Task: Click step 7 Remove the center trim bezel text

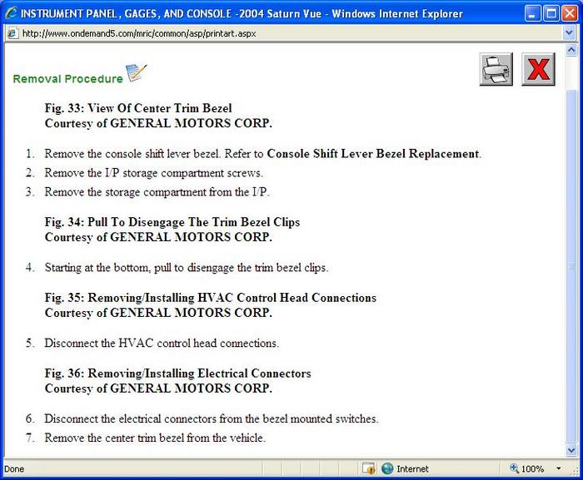Action: (155, 438)
